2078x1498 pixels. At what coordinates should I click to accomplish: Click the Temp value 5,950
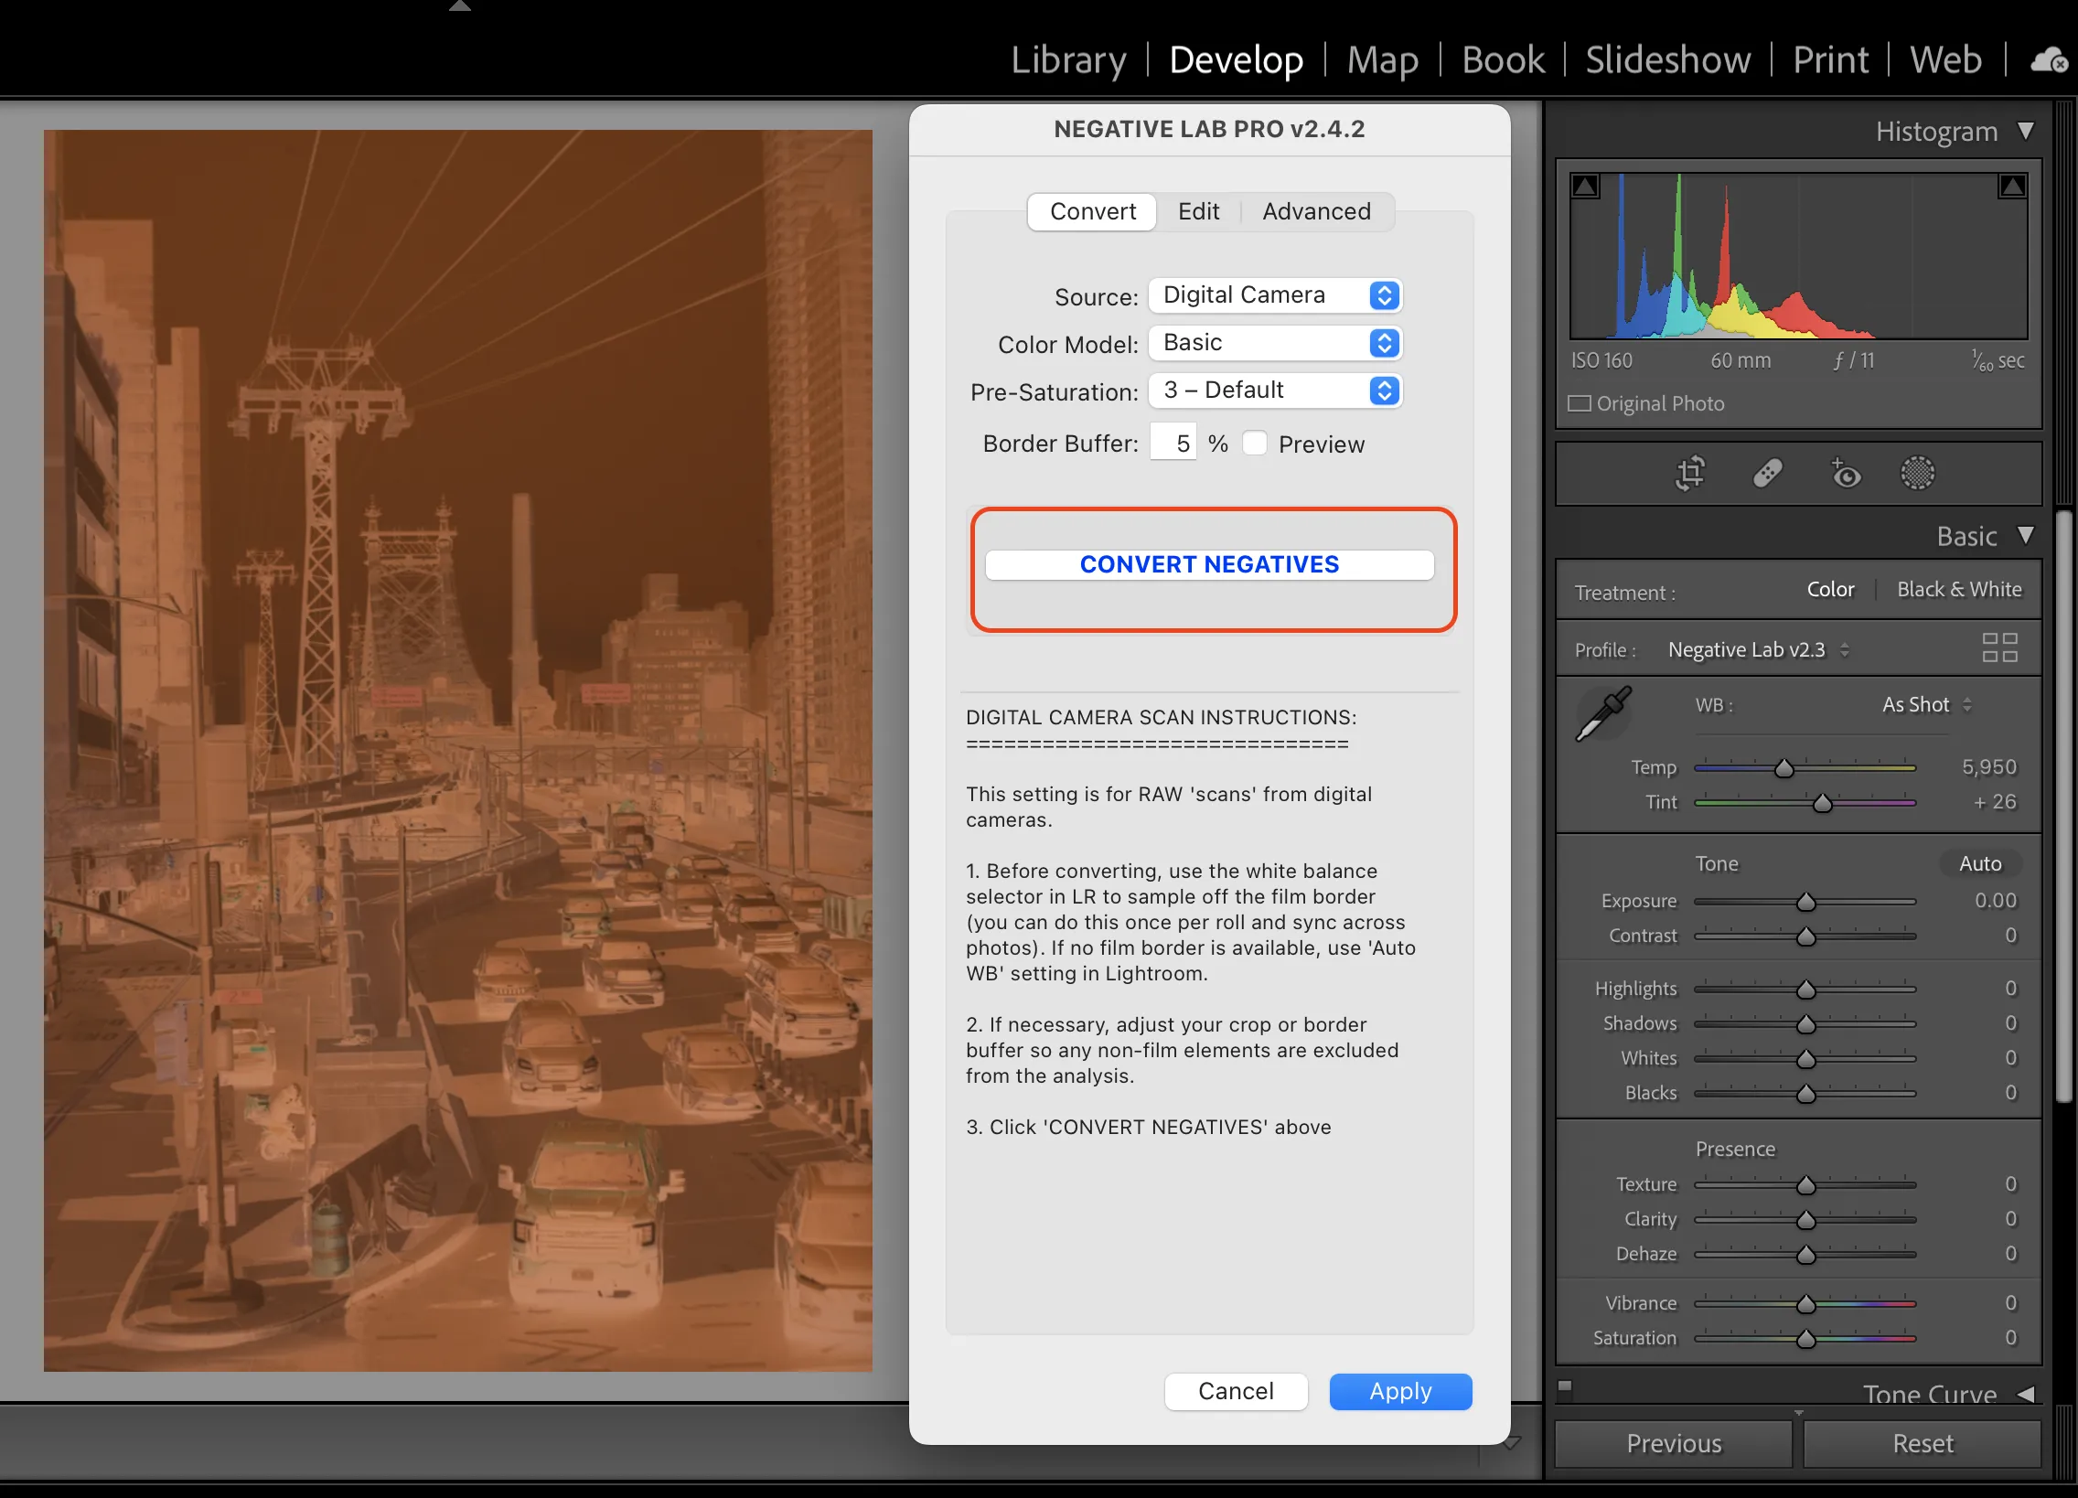1988,767
